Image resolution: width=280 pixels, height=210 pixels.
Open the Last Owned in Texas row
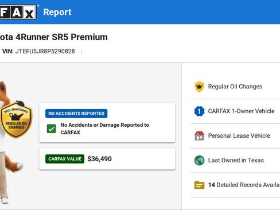point(235,160)
